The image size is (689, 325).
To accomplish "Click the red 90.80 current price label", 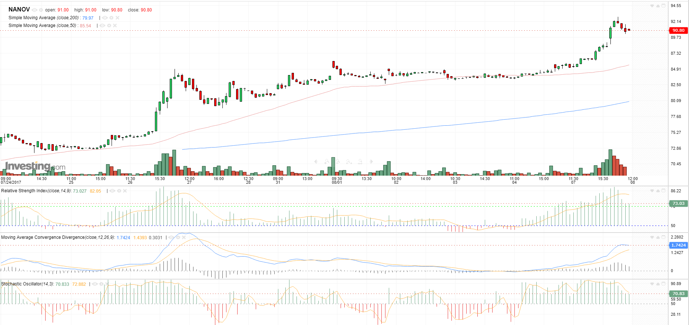I will click(678, 30).
